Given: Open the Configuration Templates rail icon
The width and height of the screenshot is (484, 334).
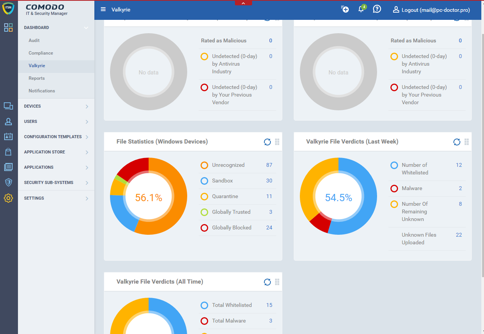Looking at the screenshot, I should tap(8, 137).
